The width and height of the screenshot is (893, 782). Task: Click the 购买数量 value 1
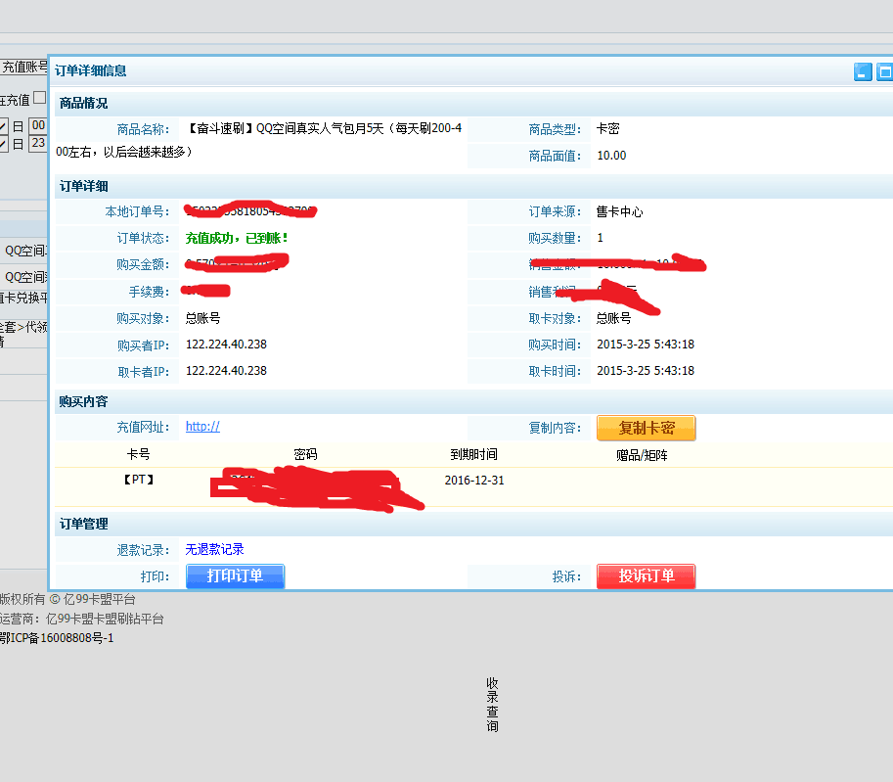tap(600, 238)
